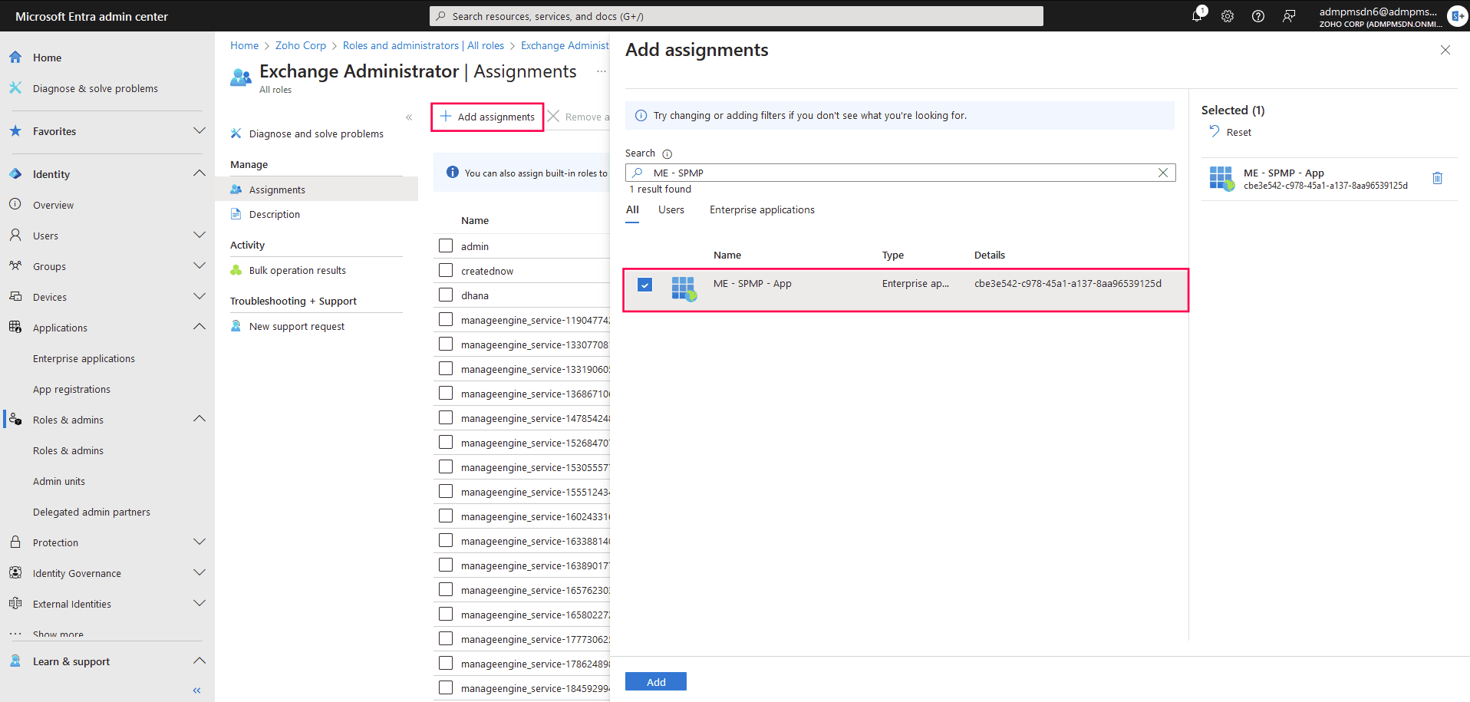Focus the ME - SPMP search field
This screenshot has height=702, width=1470.
900,173
